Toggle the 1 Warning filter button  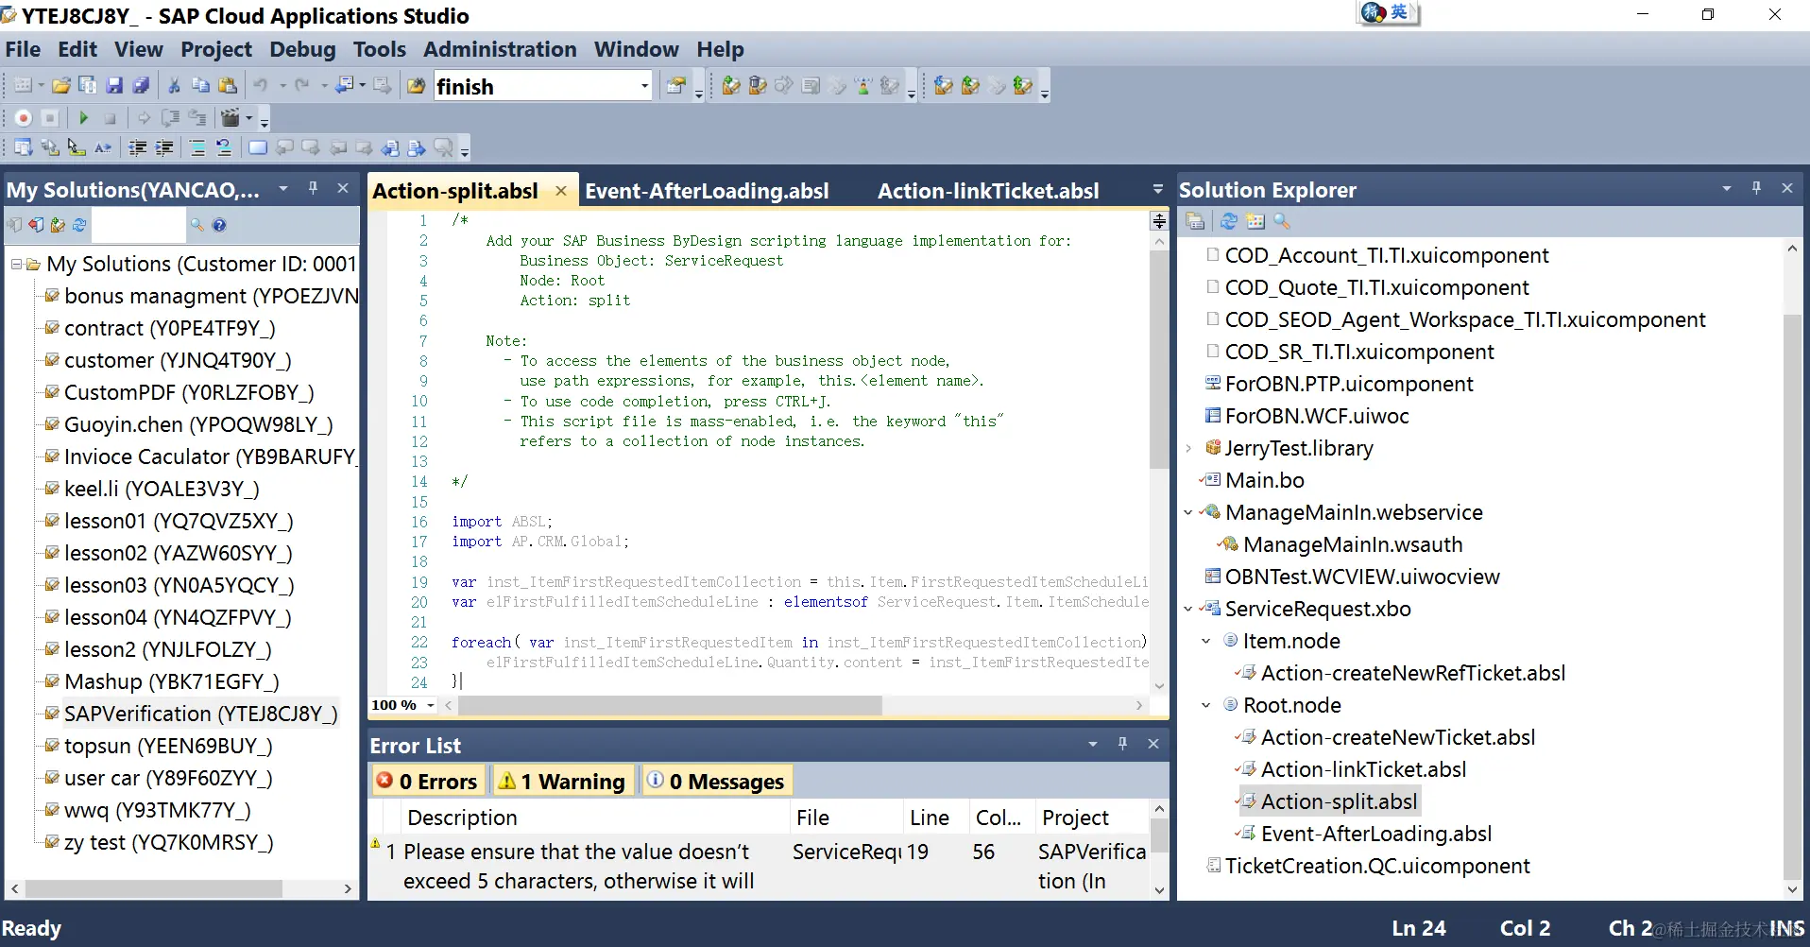[x=563, y=782]
